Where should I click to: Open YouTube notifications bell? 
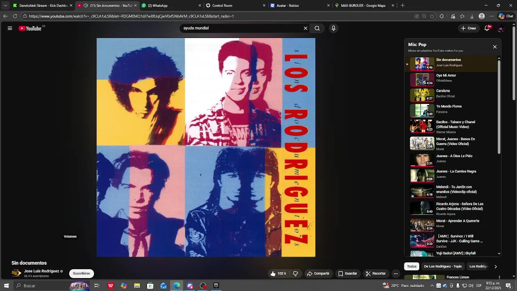tap(487, 28)
